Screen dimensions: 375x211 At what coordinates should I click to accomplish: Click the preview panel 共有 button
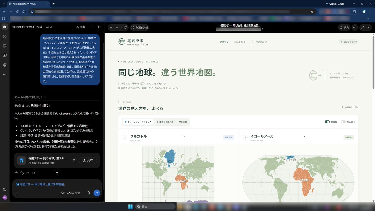[344, 28]
